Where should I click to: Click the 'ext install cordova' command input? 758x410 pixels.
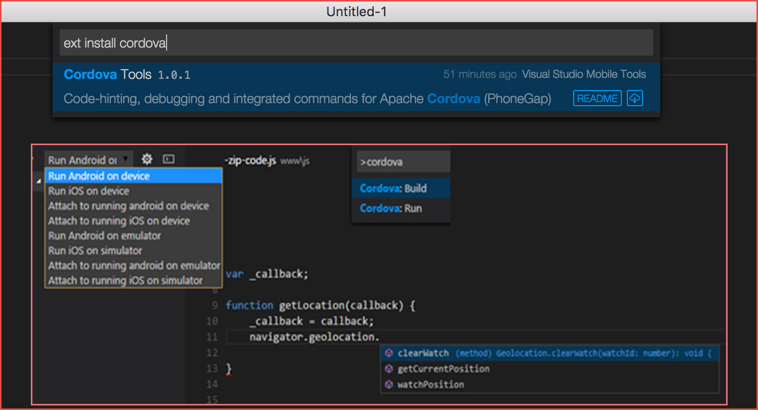[356, 43]
